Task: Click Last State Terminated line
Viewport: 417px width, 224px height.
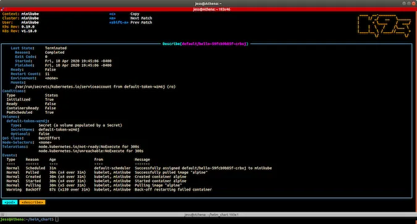Action: pos(38,48)
